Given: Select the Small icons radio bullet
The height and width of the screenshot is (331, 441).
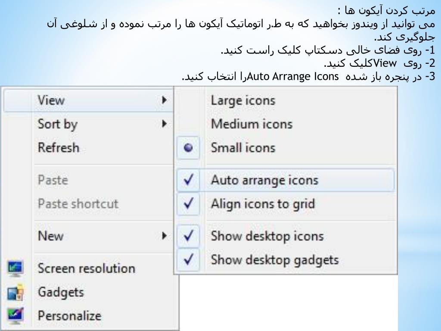Looking at the screenshot, I should (x=188, y=147).
